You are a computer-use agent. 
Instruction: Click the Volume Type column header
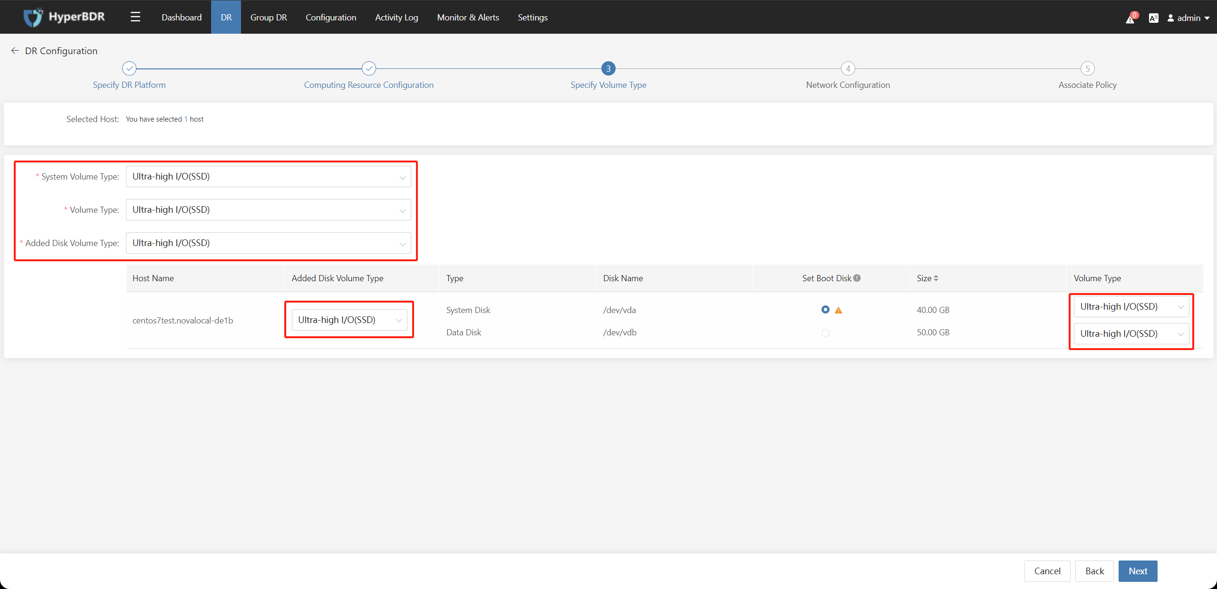point(1097,278)
